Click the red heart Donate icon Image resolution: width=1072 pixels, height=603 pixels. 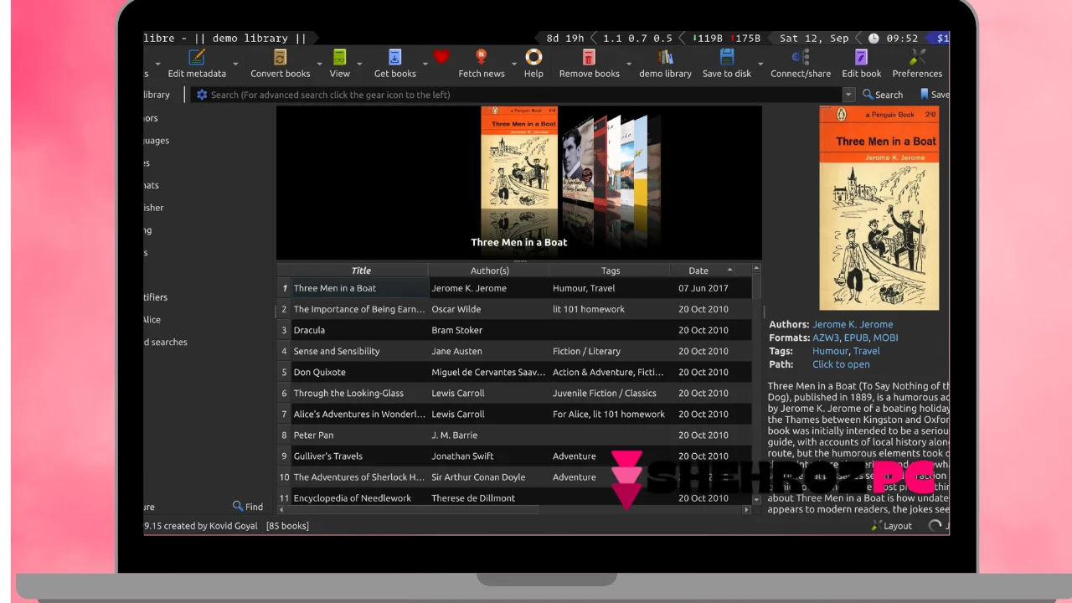[441, 57]
